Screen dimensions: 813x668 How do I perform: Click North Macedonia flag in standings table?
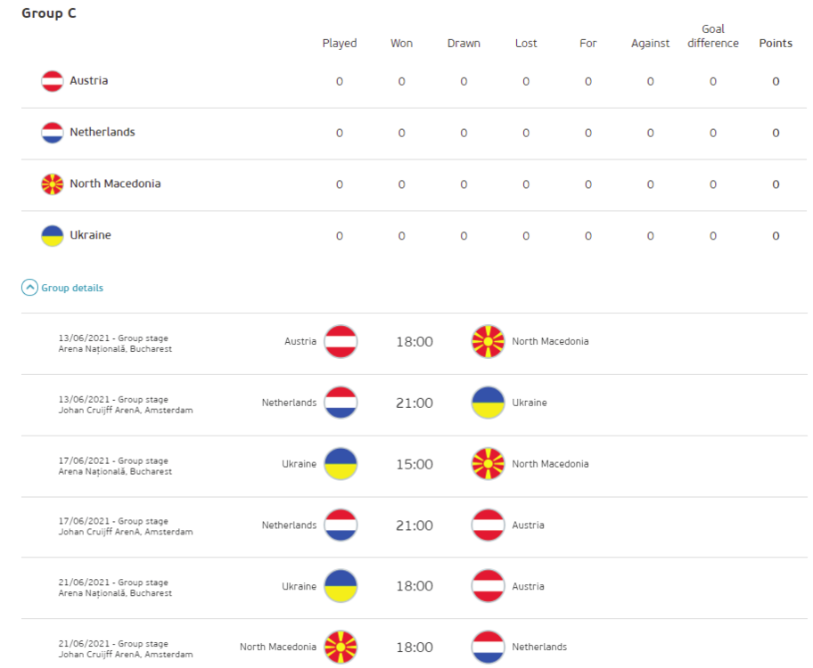[x=53, y=184]
